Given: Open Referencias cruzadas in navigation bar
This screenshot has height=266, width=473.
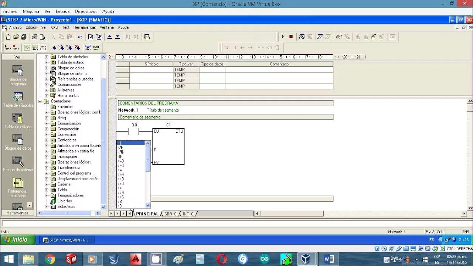Looking at the screenshot, I should point(18,188).
